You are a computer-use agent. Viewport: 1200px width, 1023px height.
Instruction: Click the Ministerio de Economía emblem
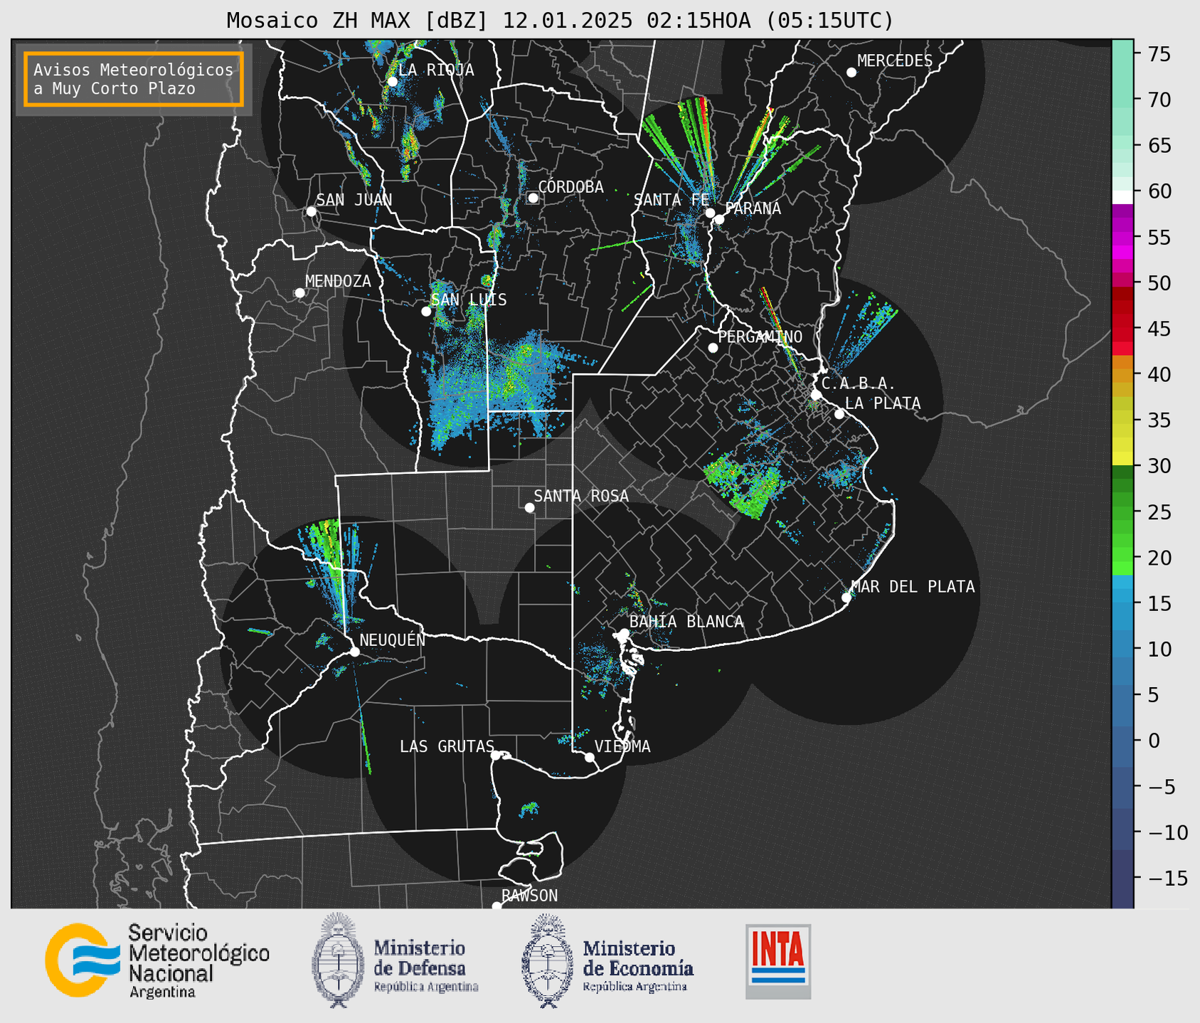(548, 960)
